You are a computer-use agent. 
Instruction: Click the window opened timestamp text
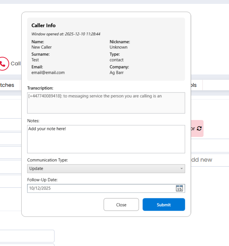click(x=66, y=34)
